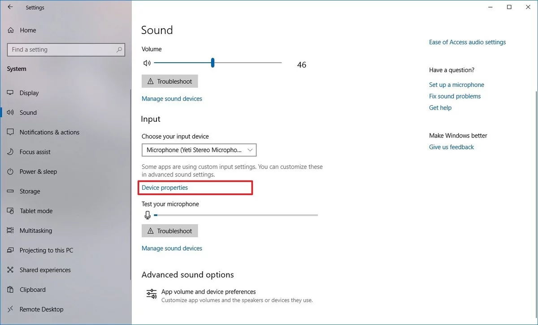Open Ease of Access audio settings
This screenshot has width=538, height=325.
click(x=467, y=42)
